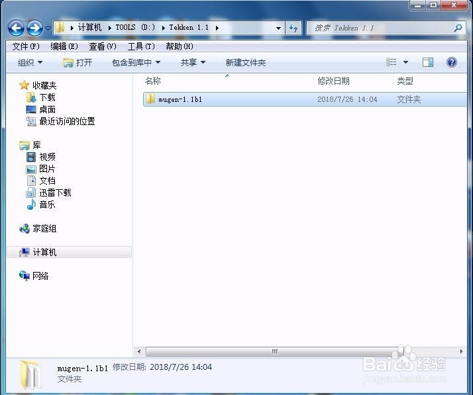Screen dimensions: 473x395
Task: Select the mugen-1.1b1 folder row
Action: [305, 99]
